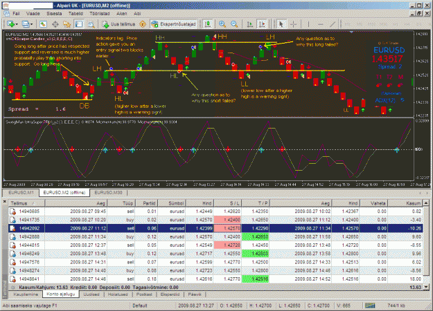
Task: Open the 'Tabelid' menu
Action: pos(76,14)
